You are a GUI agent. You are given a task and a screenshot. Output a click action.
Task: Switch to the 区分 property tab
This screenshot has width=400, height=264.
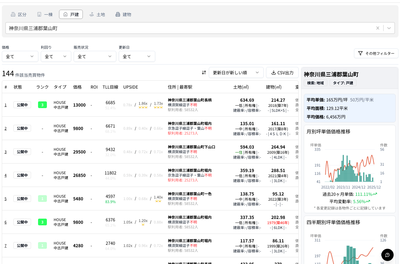click(x=19, y=14)
